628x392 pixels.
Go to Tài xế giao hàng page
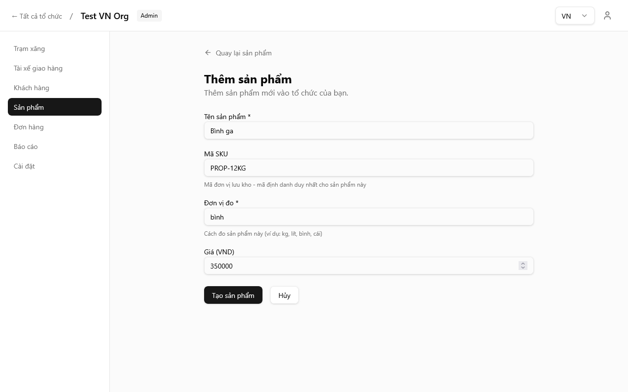(x=38, y=68)
